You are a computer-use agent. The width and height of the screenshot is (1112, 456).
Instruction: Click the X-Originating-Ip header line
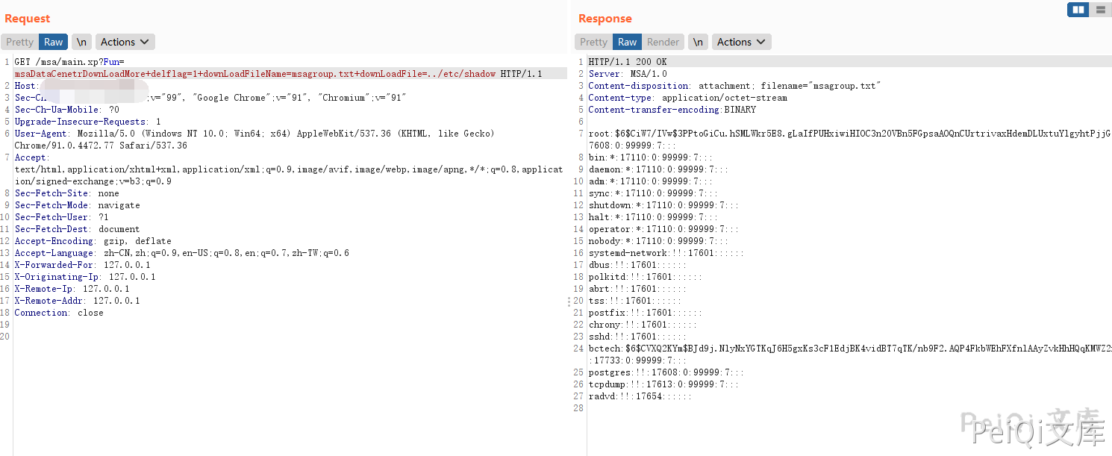point(85,277)
